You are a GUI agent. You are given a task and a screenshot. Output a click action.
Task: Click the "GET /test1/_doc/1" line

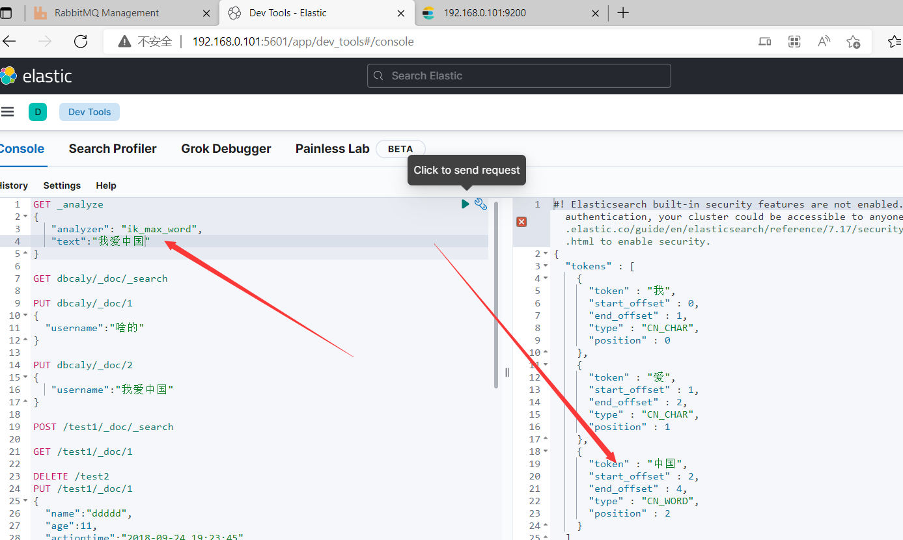click(83, 452)
